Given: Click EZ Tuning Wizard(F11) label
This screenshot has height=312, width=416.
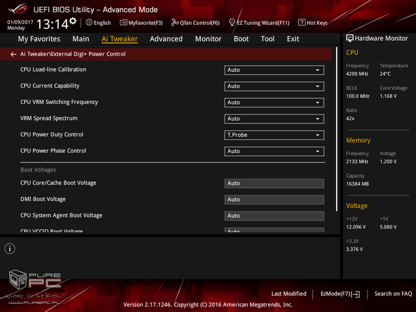Looking at the screenshot, I should (x=263, y=23).
